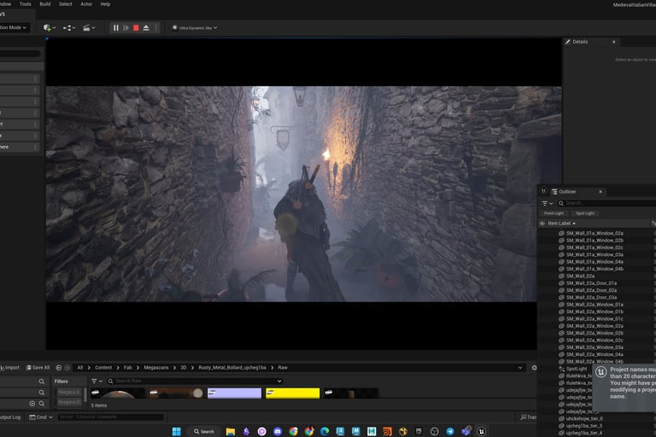Open the Blueprints toolbar menu

(69, 28)
